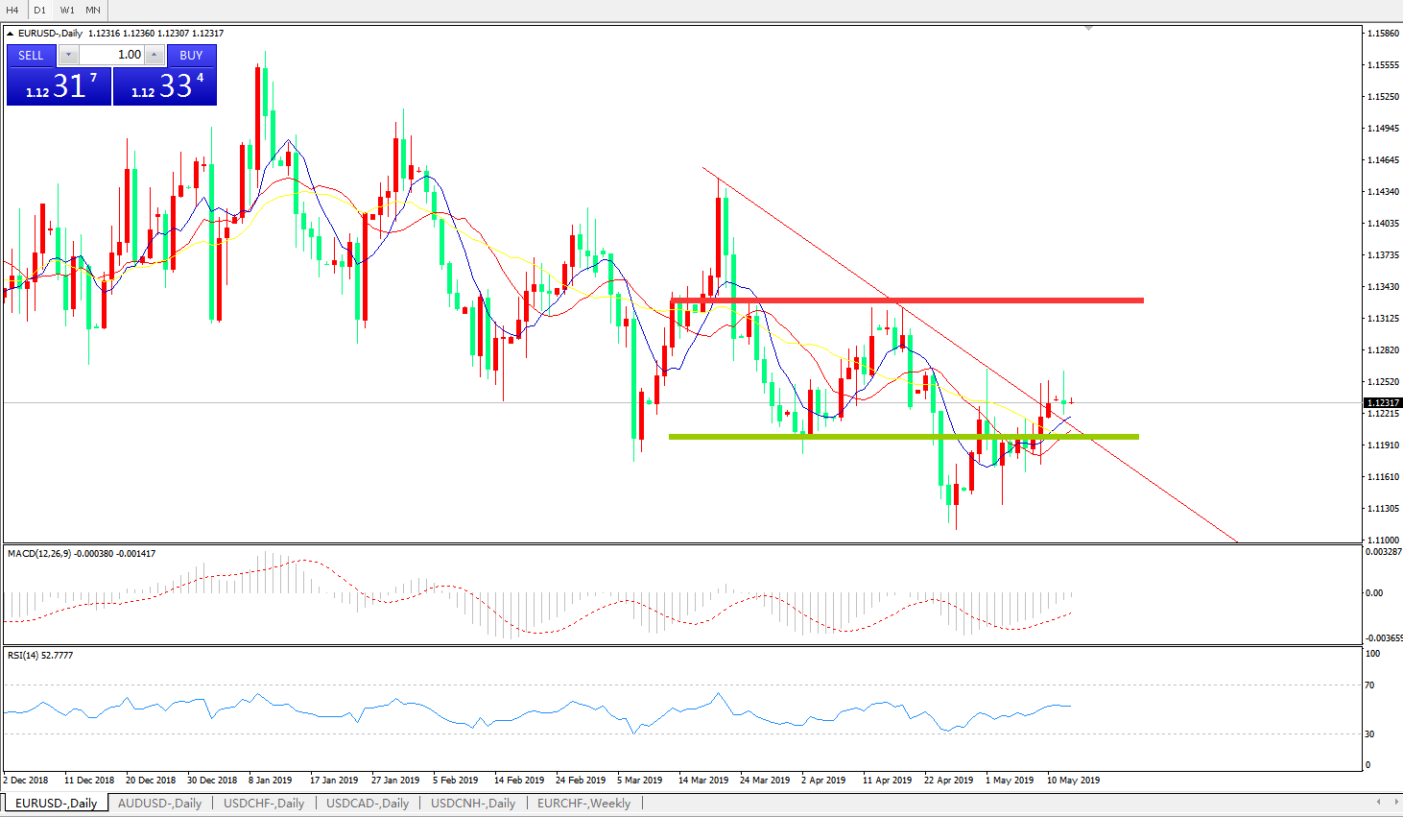Select the USDCNH-,Daily chart tab
This screenshot has height=817, width=1403.
tap(473, 804)
